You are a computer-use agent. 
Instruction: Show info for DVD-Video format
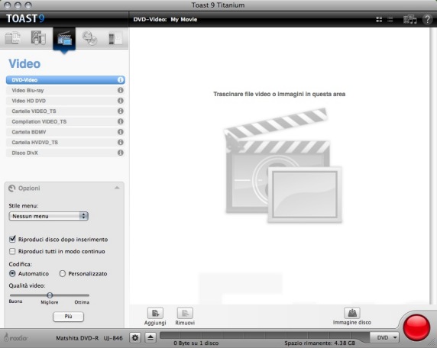tap(121, 80)
